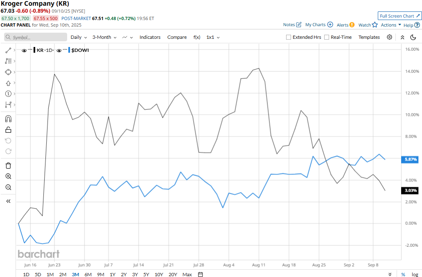Select the arrow marker tool
This screenshot has width=422, height=277.
click(8, 83)
